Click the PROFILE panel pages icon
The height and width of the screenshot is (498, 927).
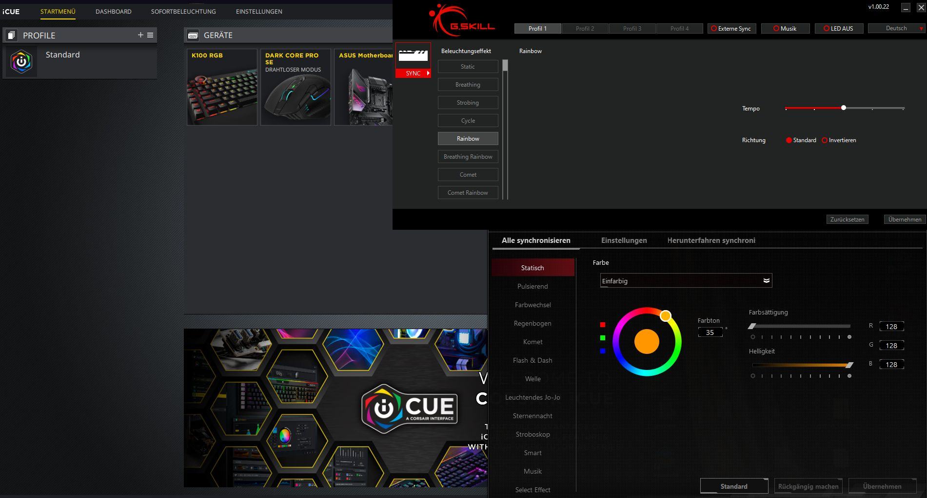click(12, 35)
